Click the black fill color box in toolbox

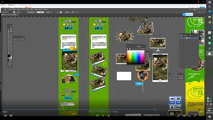9,56
